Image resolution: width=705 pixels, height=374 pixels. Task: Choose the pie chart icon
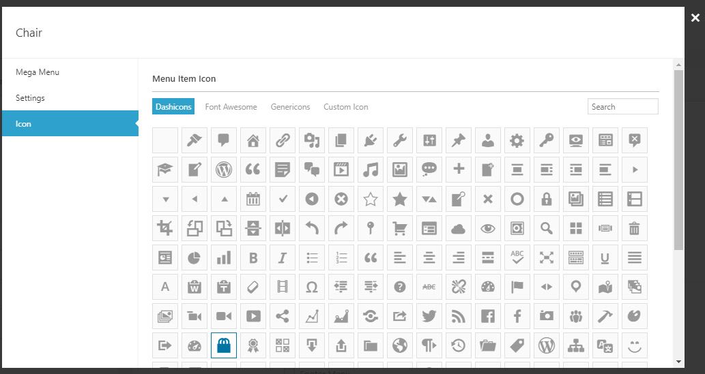coord(195,258)
